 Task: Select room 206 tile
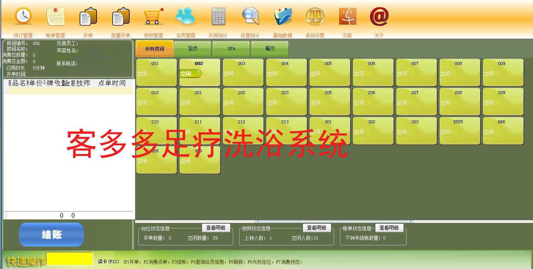(373, 102)
